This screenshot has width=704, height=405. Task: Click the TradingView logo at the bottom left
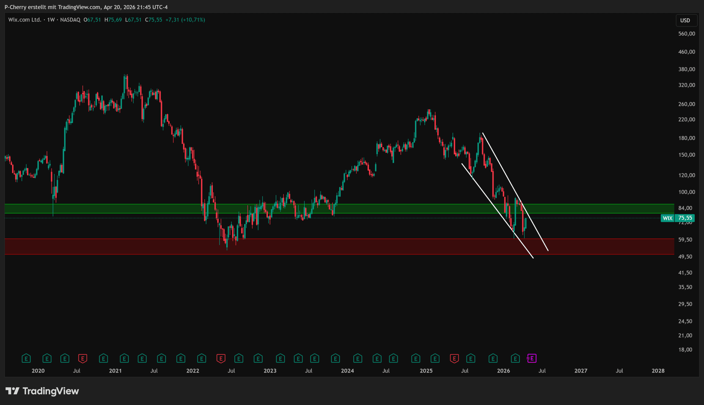42,391
